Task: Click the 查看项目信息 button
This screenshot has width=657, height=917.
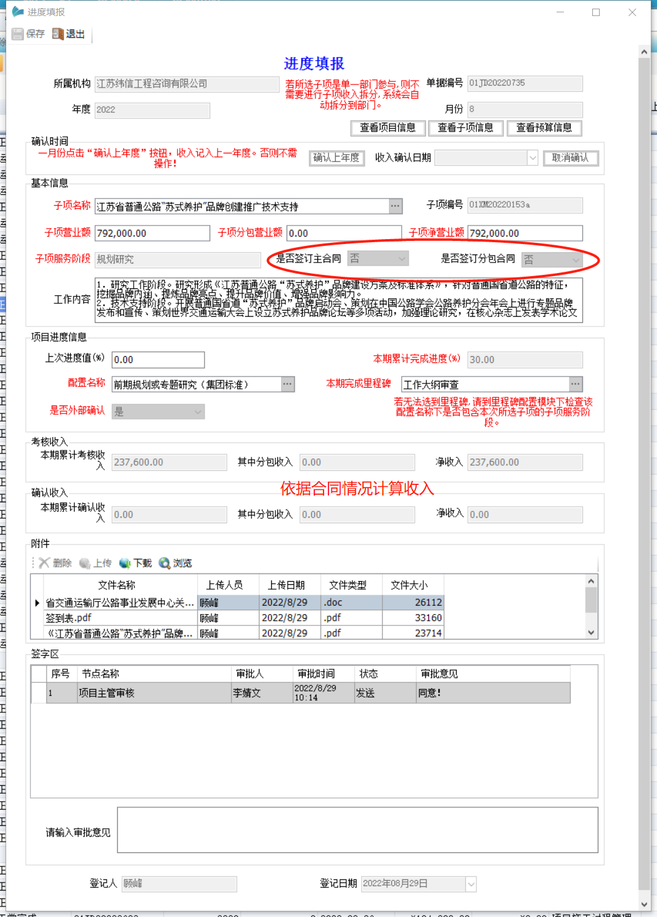Action: click(388, 128)
